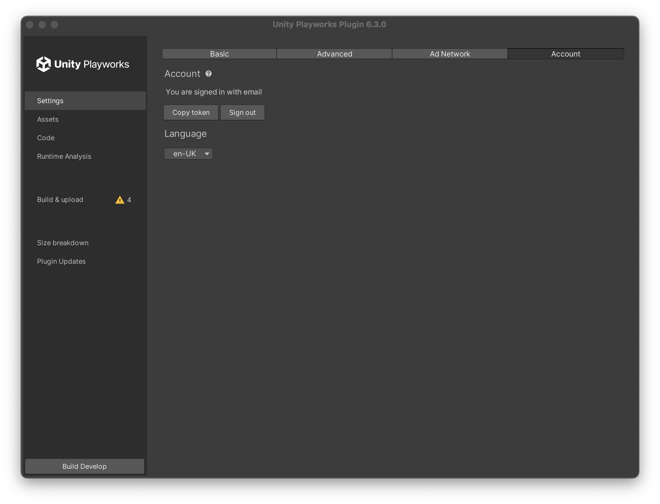Open the Build & upload section
660x504 pixels.
click(x=85, y=199)
